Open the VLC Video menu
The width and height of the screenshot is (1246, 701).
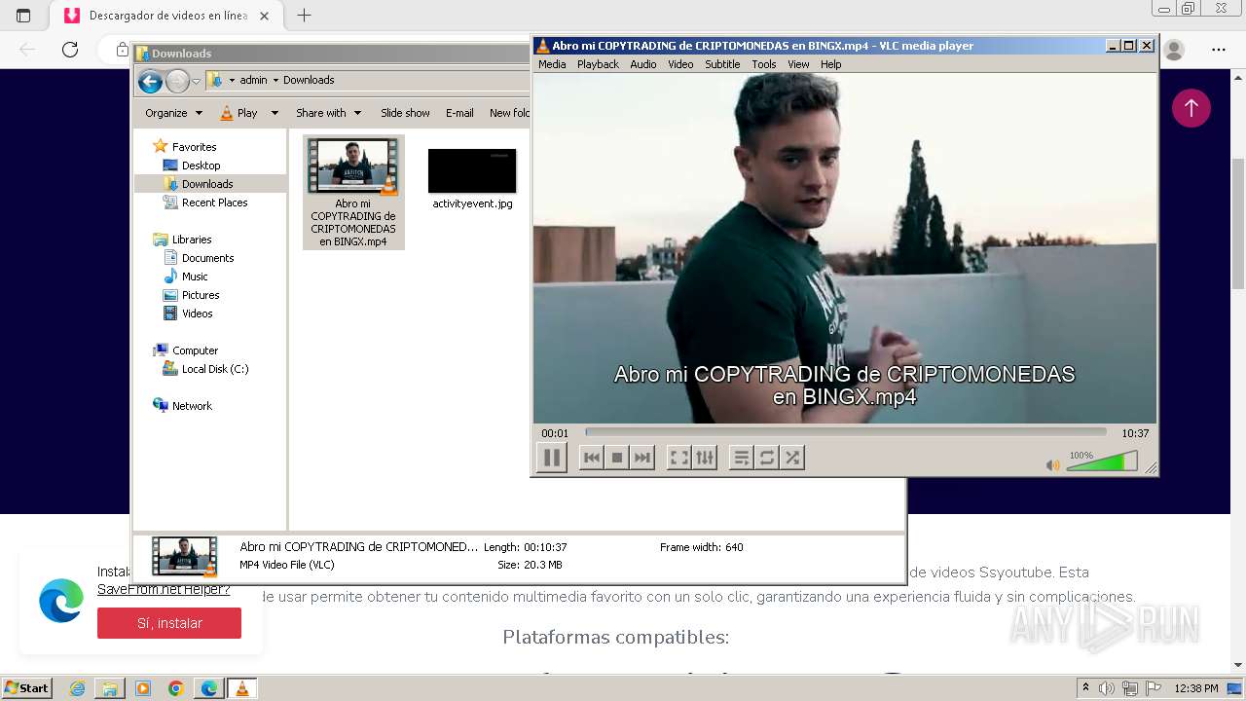[x=680, y=64]
